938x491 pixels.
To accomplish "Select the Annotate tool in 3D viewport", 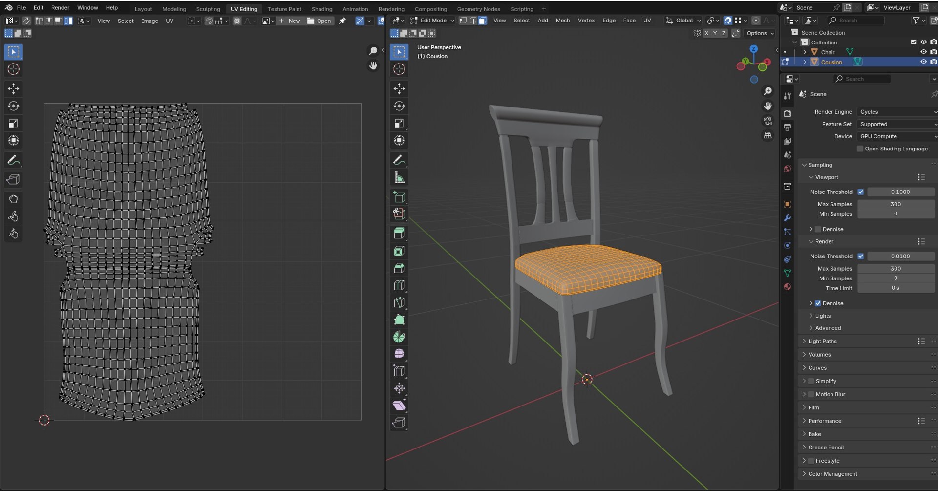I will [x=399, y=160].
